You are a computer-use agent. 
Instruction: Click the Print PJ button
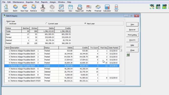132,40
